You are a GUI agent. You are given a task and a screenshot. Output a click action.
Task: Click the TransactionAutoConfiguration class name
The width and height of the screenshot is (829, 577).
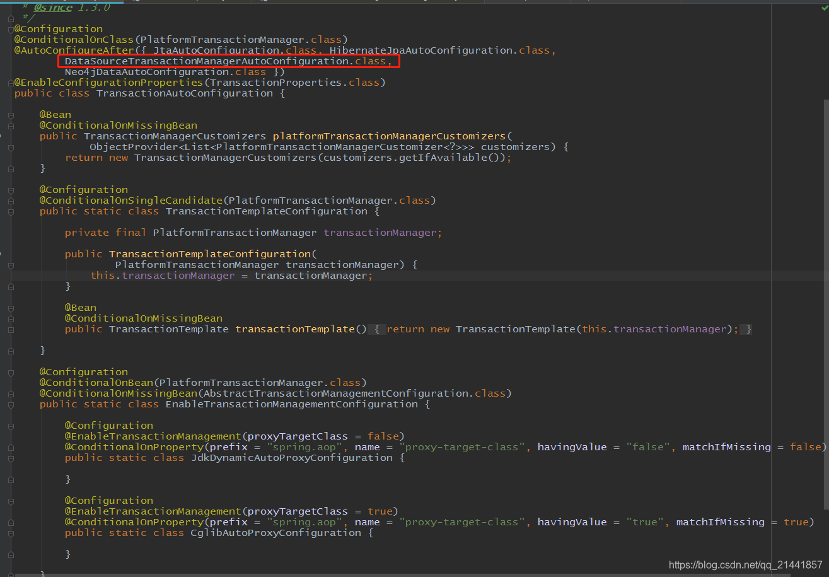coord(184,93)
